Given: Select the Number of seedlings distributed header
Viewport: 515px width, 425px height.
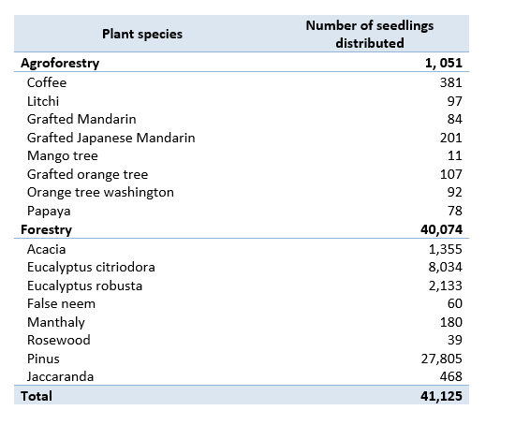Looking at the screenshot, I should click(x=370, y=34).
